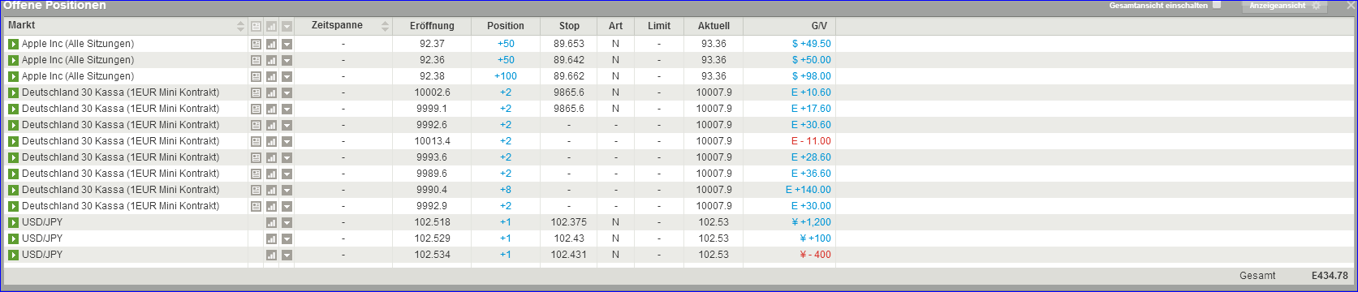Image resolution: width=1358 pixels, height=292 pixels.
Task: Click the Aktuell column header
Action: (x=713, y=26)
